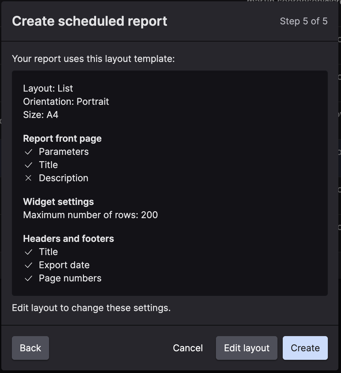Image resolution: width=341 pixels, height=373 pixels.
Task: Click the checkmark icon beside Export date
Action: pyautogui.click(x=29, y=265)
